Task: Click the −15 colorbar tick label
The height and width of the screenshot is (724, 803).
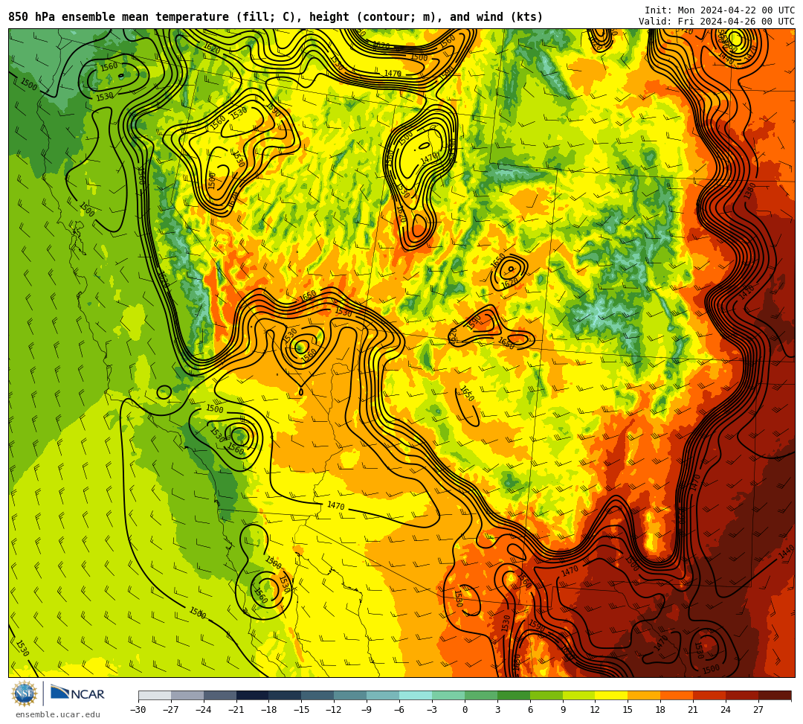Action: (x=301, y=710)
